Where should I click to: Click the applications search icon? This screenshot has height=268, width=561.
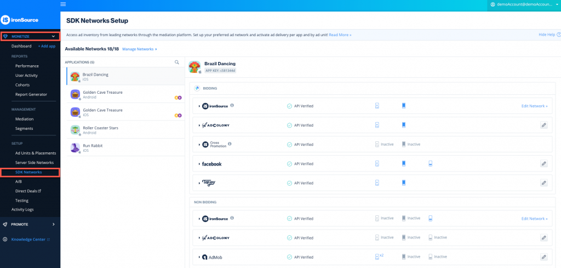point(177,62)
